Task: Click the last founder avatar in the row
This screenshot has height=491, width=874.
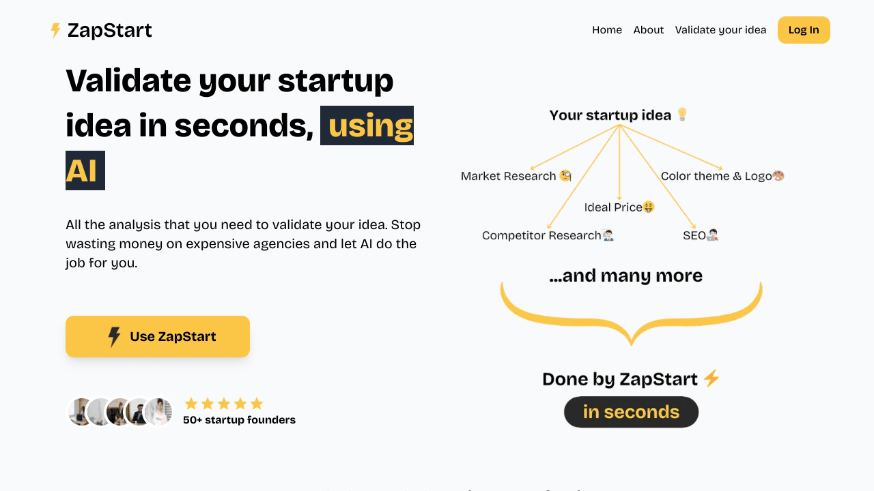Action: [159, 411]
